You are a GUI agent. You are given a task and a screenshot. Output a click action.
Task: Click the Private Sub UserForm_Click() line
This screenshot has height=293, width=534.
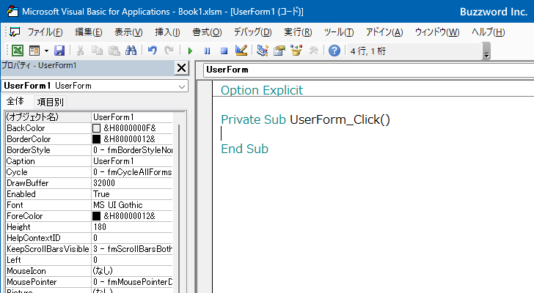click(x=305, y=119)
